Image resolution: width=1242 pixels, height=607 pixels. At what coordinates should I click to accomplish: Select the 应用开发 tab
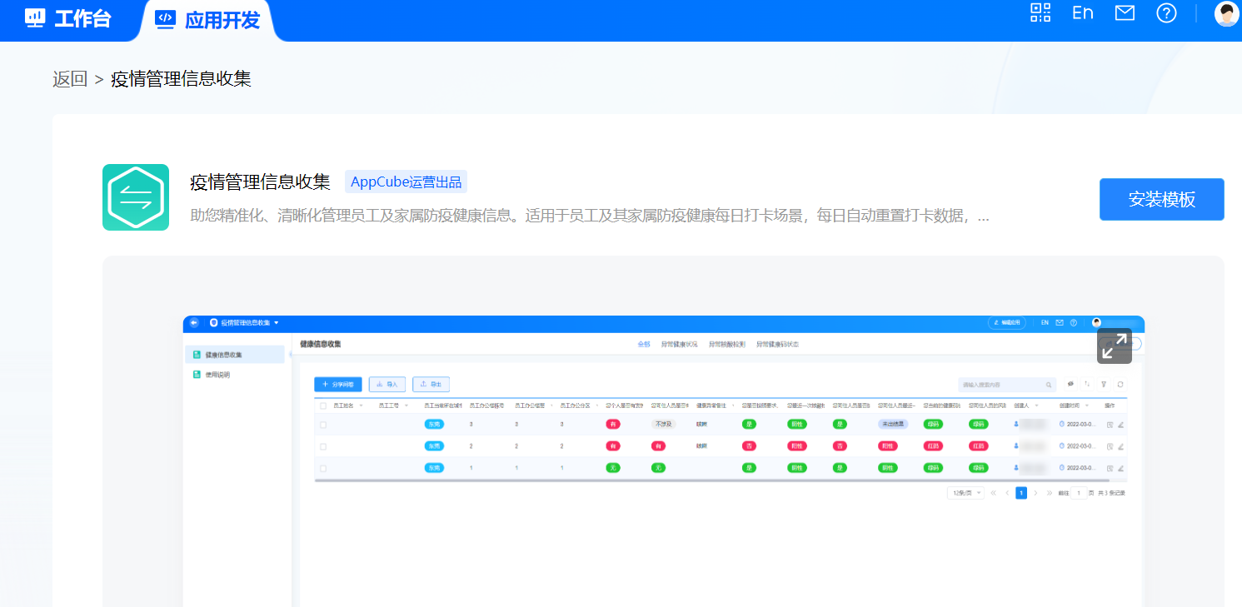(x=208, y=20)
